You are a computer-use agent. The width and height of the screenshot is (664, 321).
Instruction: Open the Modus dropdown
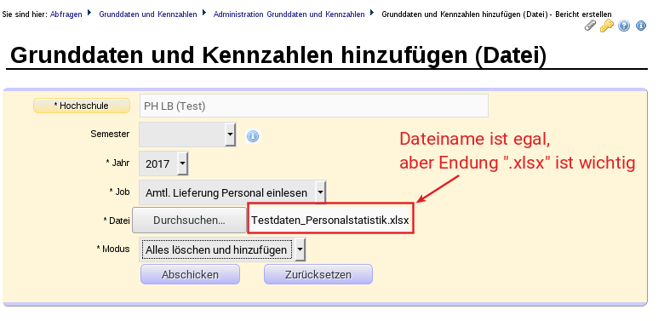[222, 249]
